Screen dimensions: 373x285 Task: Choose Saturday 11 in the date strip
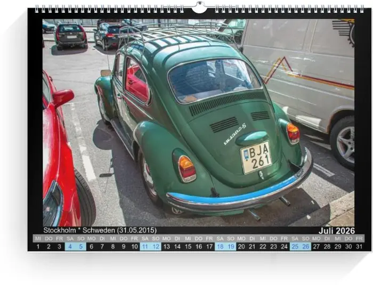click(145, 247)
